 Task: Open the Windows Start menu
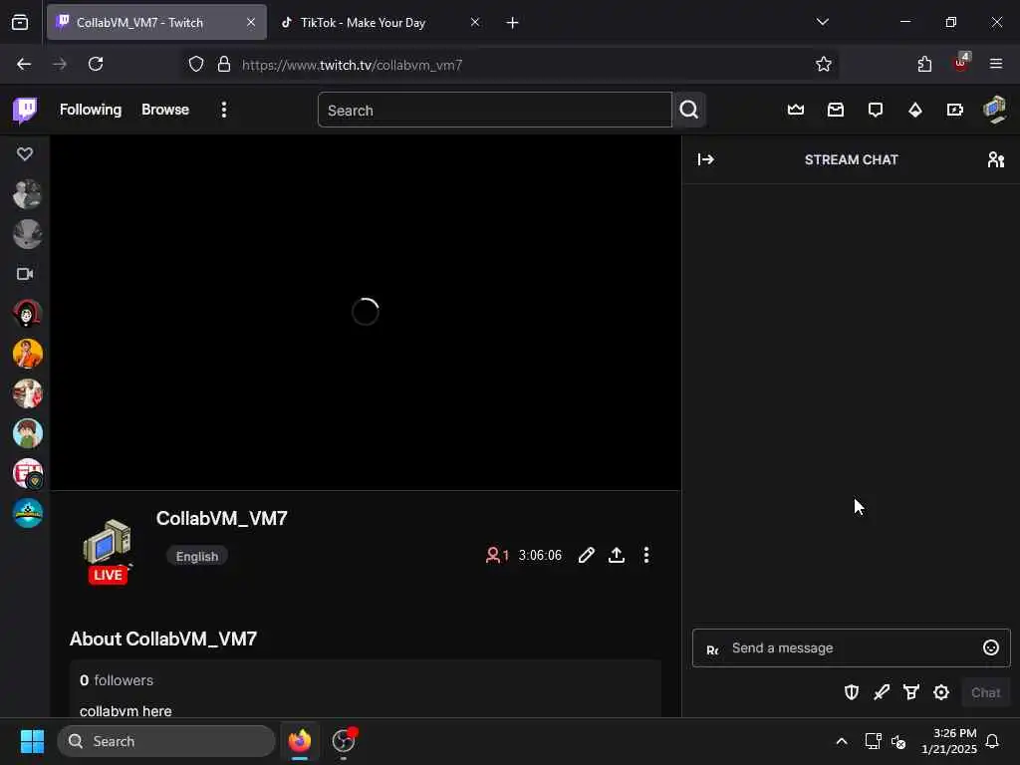(32, 741)
